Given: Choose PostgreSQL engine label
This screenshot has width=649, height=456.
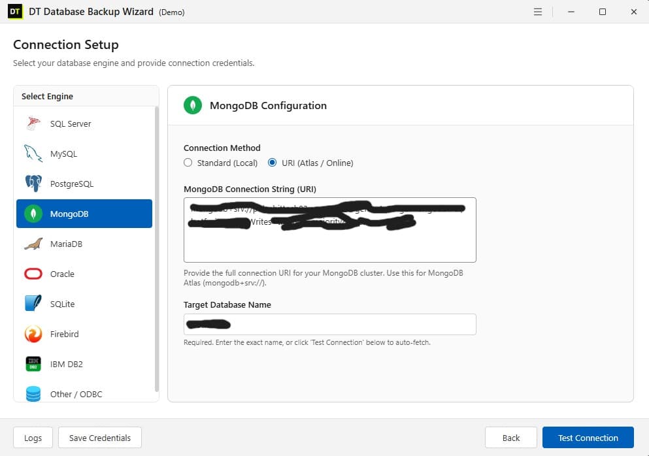Looking at the screenshot, I should tap(72, 184).
